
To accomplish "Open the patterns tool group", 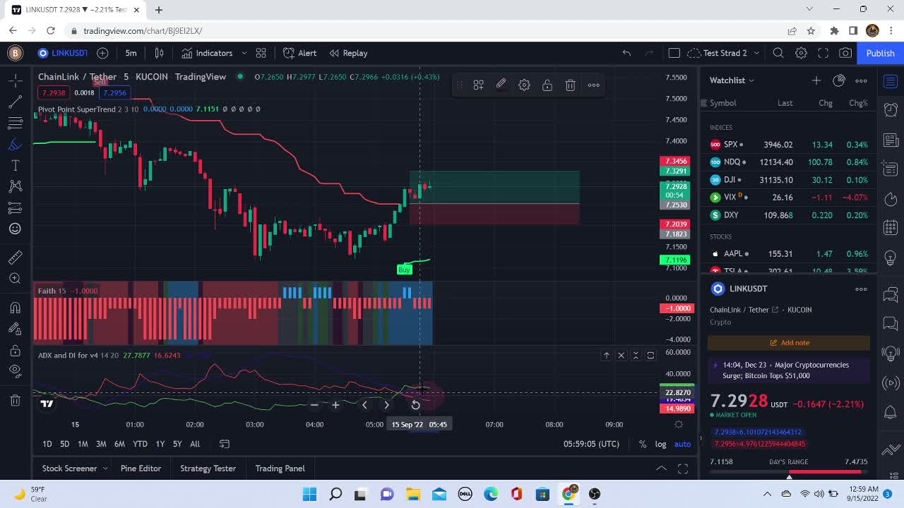I will 15,186.
